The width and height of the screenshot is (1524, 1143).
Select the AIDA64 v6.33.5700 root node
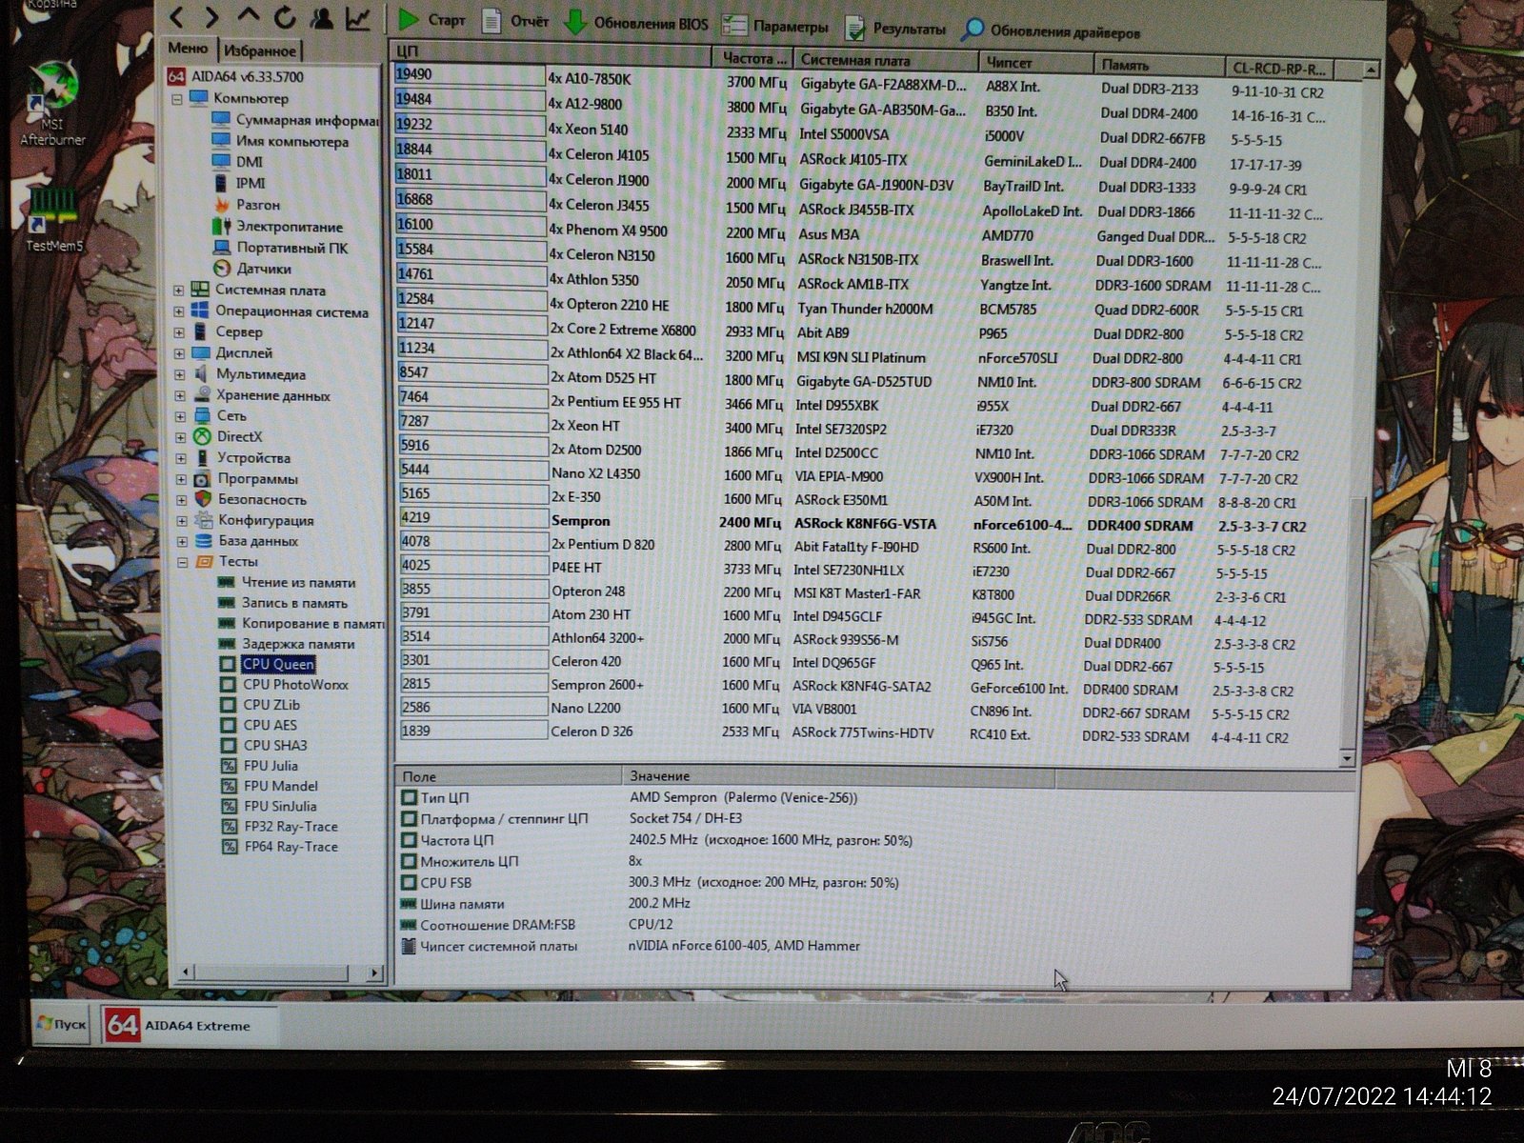coord(236,76)
